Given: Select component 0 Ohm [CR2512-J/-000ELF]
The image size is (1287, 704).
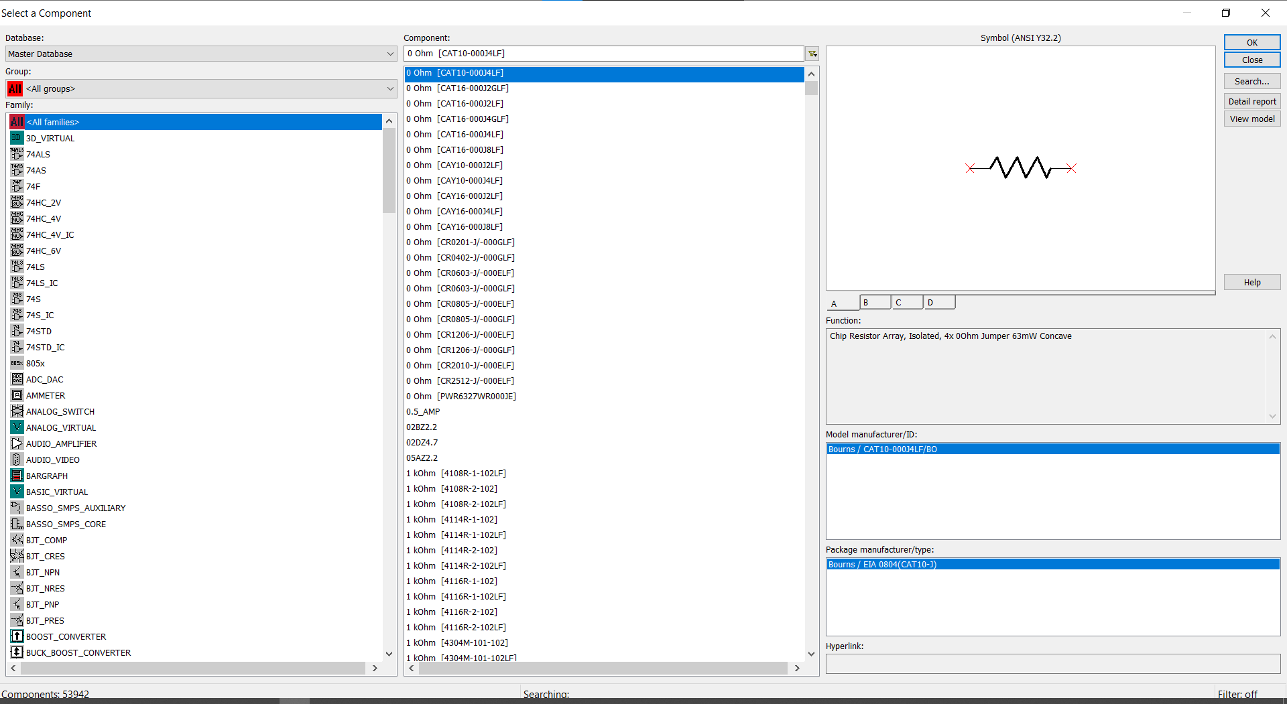Looking at the screenshot, I should tap(604, 381).
